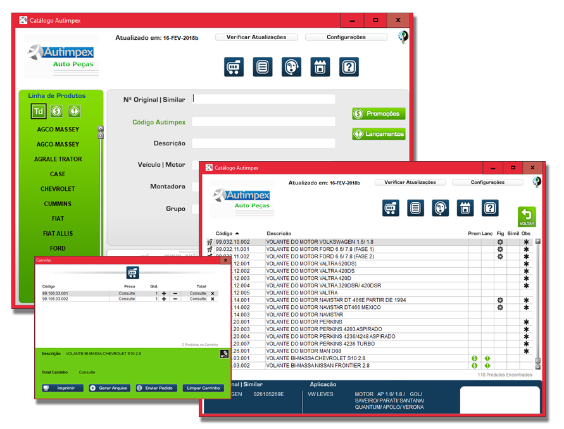Open the list icon in the results window toolbar
The height and width of the screenshot is (429, 564).
[x=415, y=208]
